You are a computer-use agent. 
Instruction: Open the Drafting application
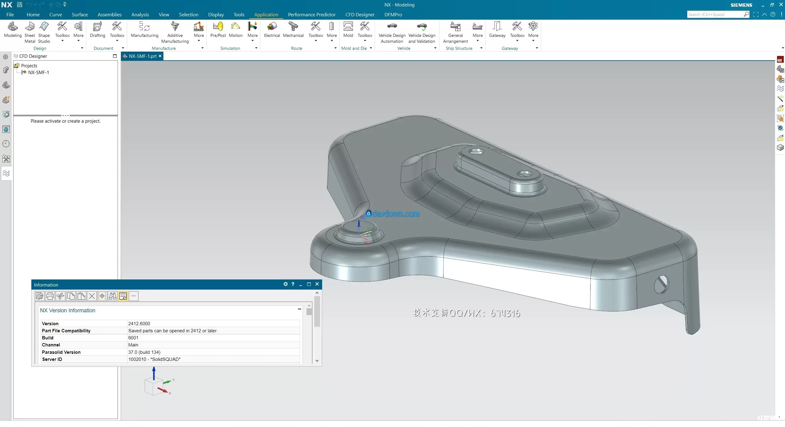pos(97,30)
